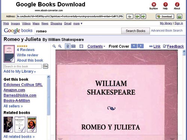Open the About info icon
The height and width of the screenshot is (140, 187).
point(177,4)
